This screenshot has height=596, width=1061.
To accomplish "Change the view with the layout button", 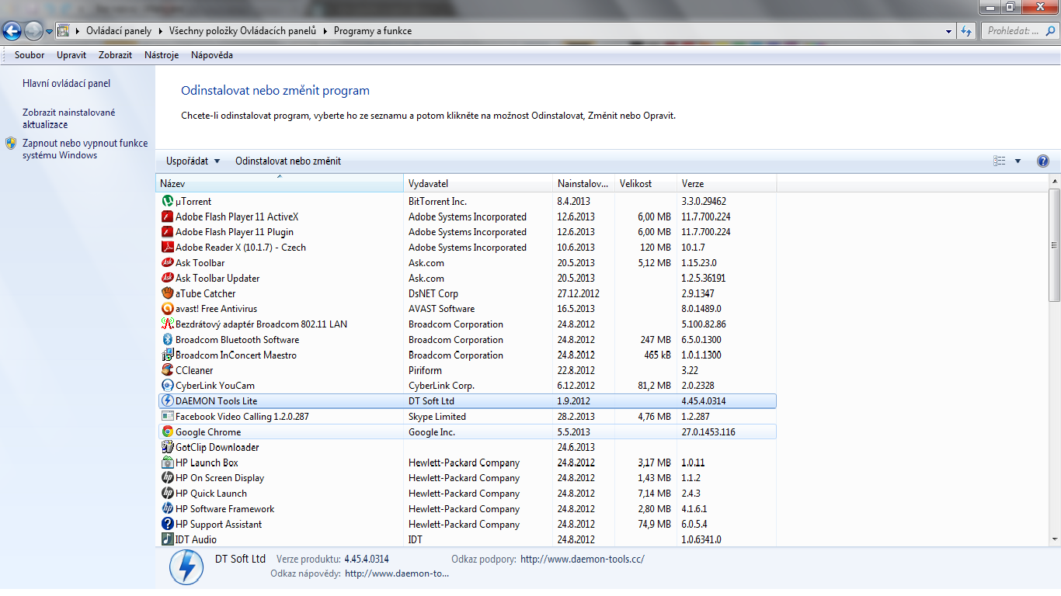I will [1000, 161].
